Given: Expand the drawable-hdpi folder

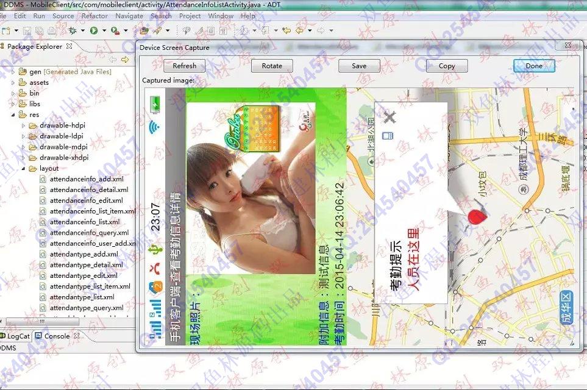Looking at the screenshot, I should point(23,126).
